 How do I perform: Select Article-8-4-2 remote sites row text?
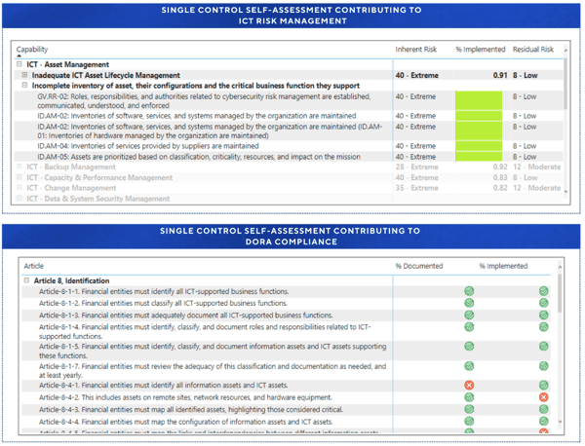tap(185, 397)
